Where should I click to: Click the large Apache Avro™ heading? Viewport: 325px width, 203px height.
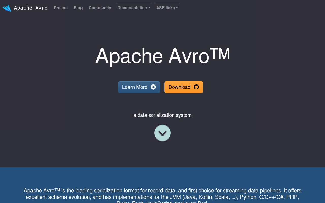point(163,56)
